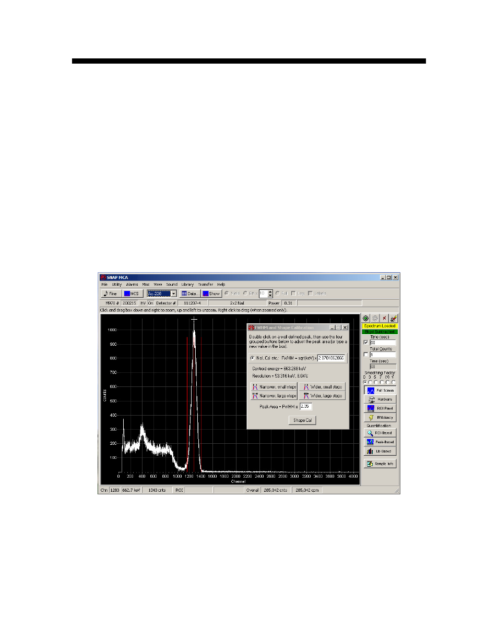This screenshot has width=498, height=644.
Task: Click the FWHM coefficient input field
Action: pos(331,358)
